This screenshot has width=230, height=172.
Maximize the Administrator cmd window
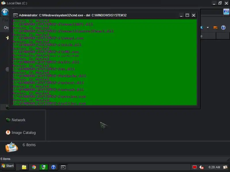coord(187,15)
